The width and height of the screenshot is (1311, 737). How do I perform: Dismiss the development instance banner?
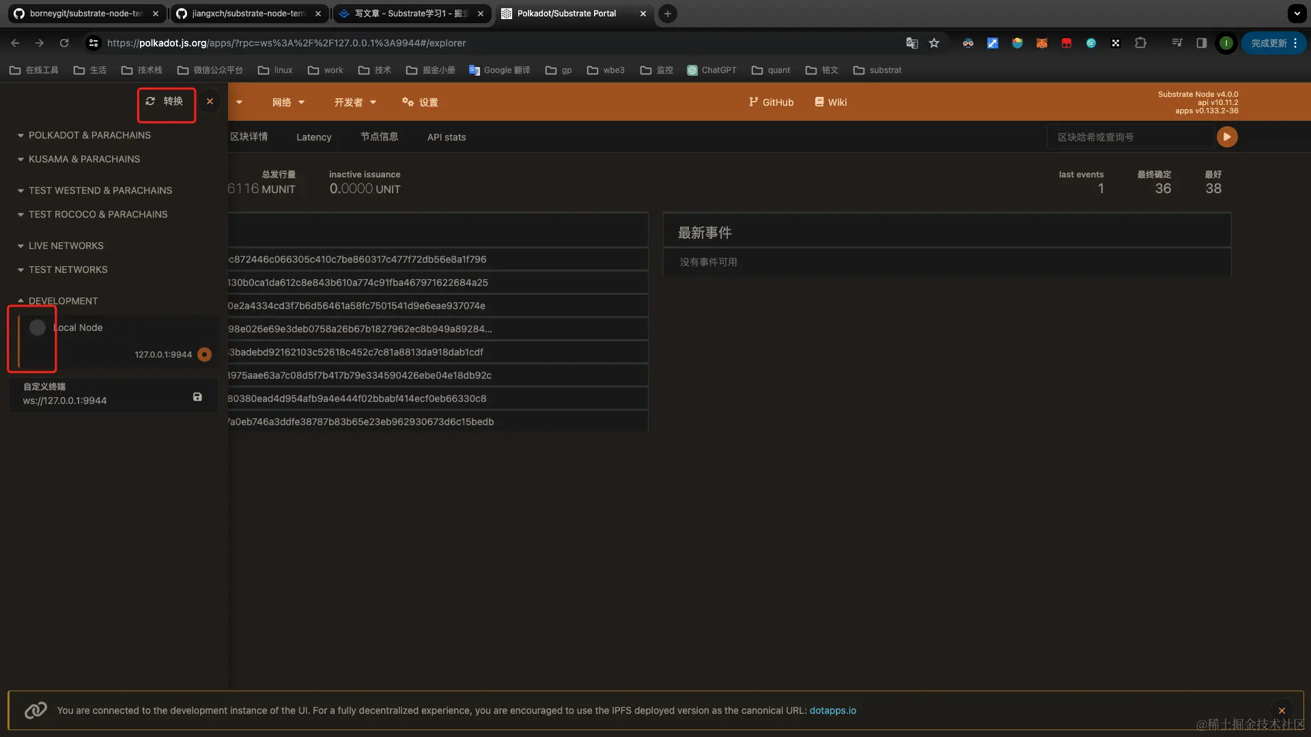(x=1282, y=710)
